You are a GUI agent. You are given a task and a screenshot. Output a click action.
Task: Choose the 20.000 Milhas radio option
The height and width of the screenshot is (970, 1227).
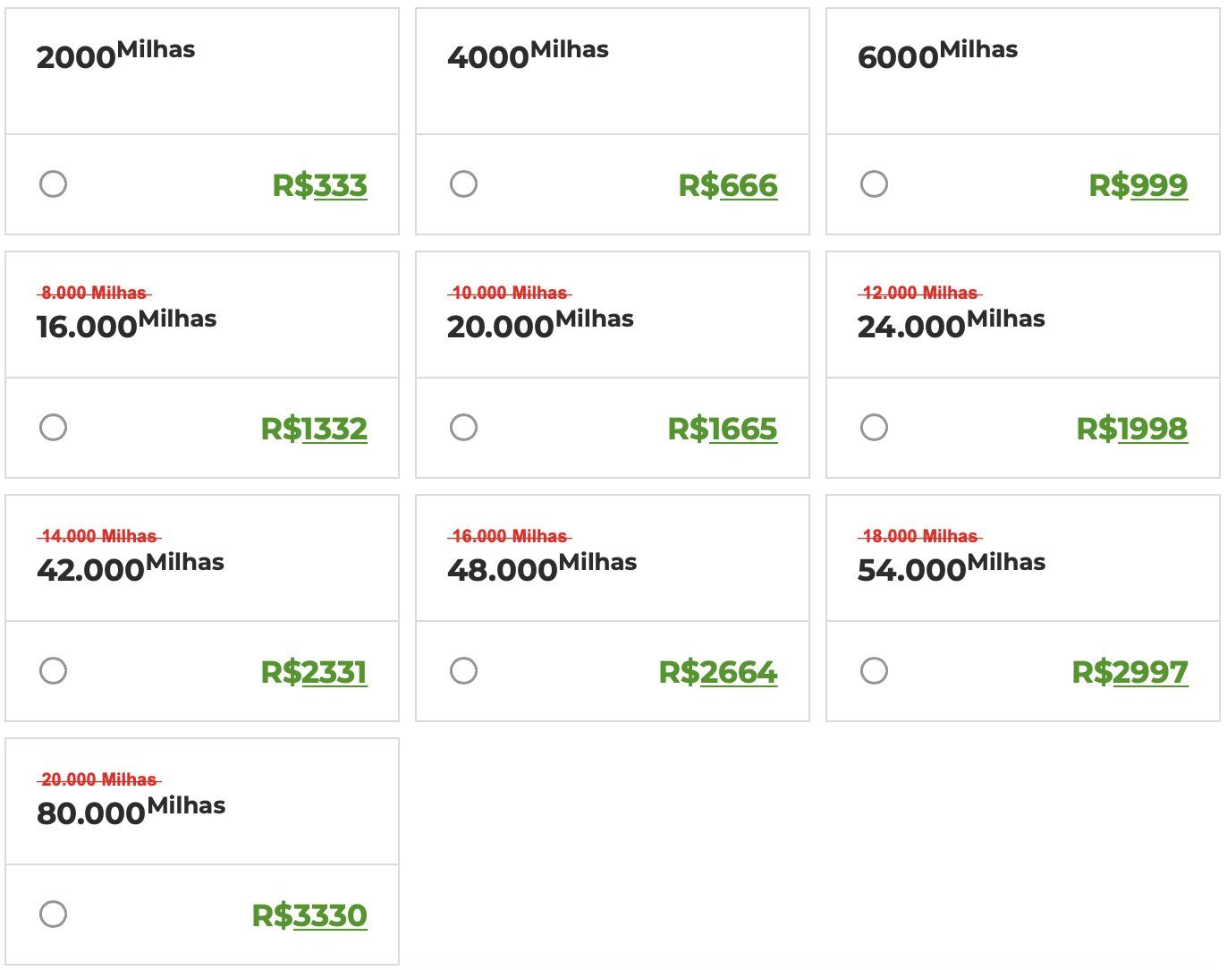click(x=463, y=428)
